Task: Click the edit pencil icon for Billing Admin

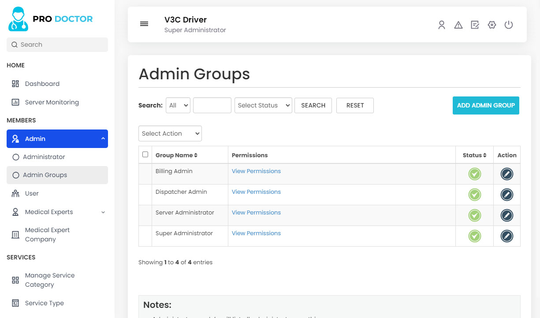Action: (x=506, y=174)
